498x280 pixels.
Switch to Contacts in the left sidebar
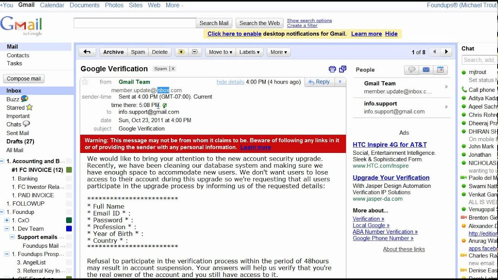pyautogui.click(x=18, y=55)
